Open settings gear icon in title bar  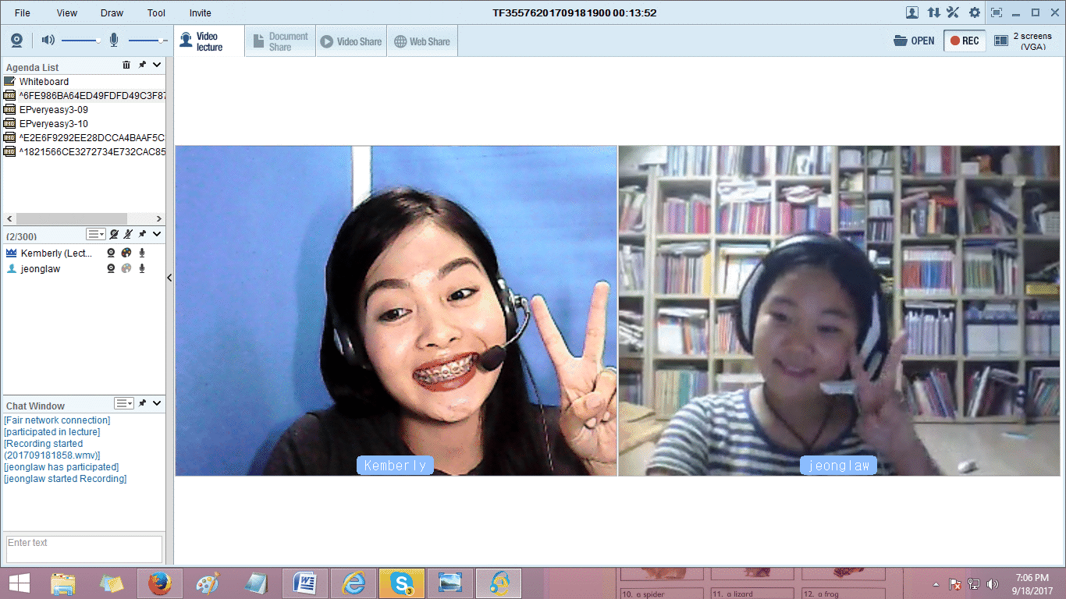pos(975,12)
